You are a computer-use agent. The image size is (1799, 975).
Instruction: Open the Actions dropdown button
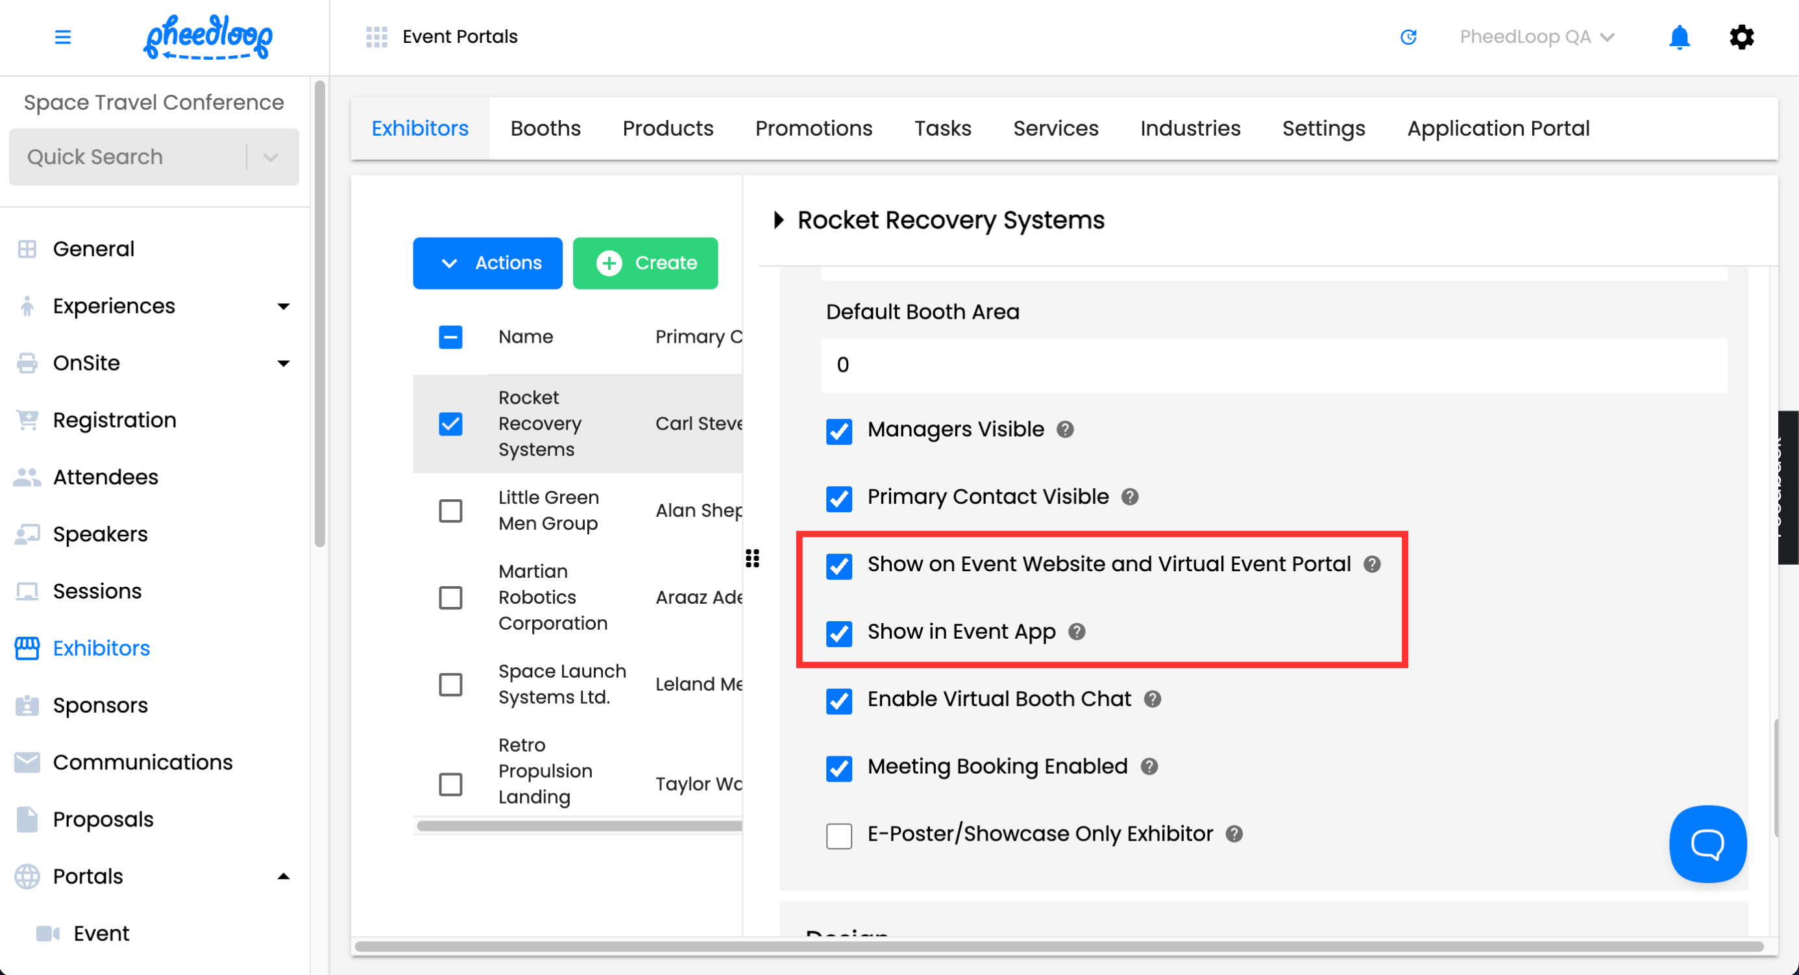click(487, 264)
